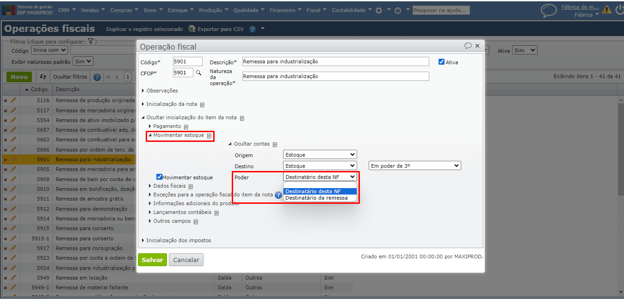Click note icon beside Movimentar estoque expander
Viewport: 624px width, 299px height.
[209, 135]
